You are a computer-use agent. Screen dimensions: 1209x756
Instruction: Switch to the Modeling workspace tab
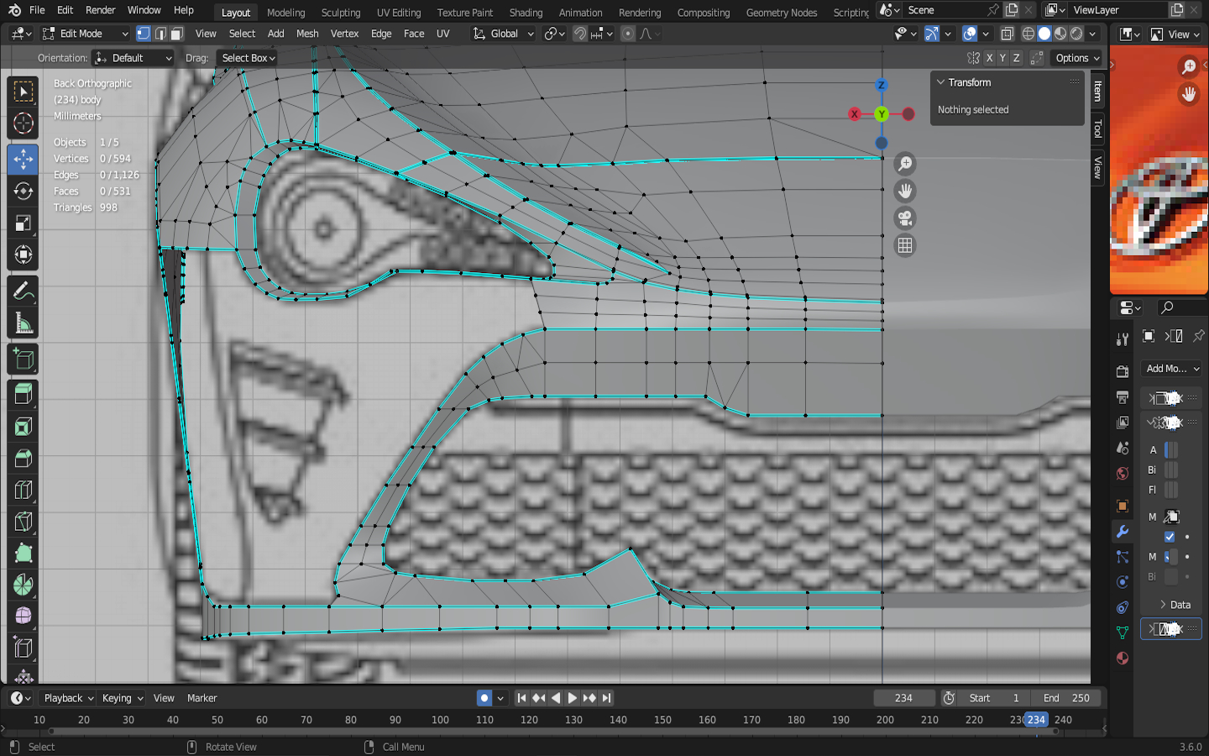(285, 13)
